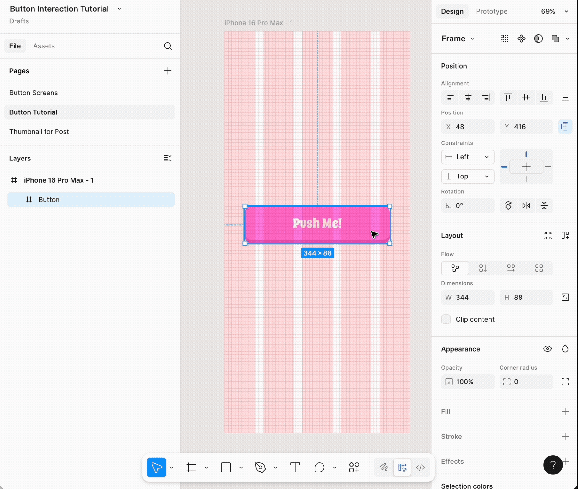Flip the button horizontally
Screen dimensions: 578x489
(526, 206)
